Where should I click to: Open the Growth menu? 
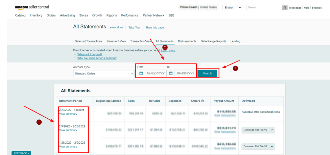coord(97,15)
